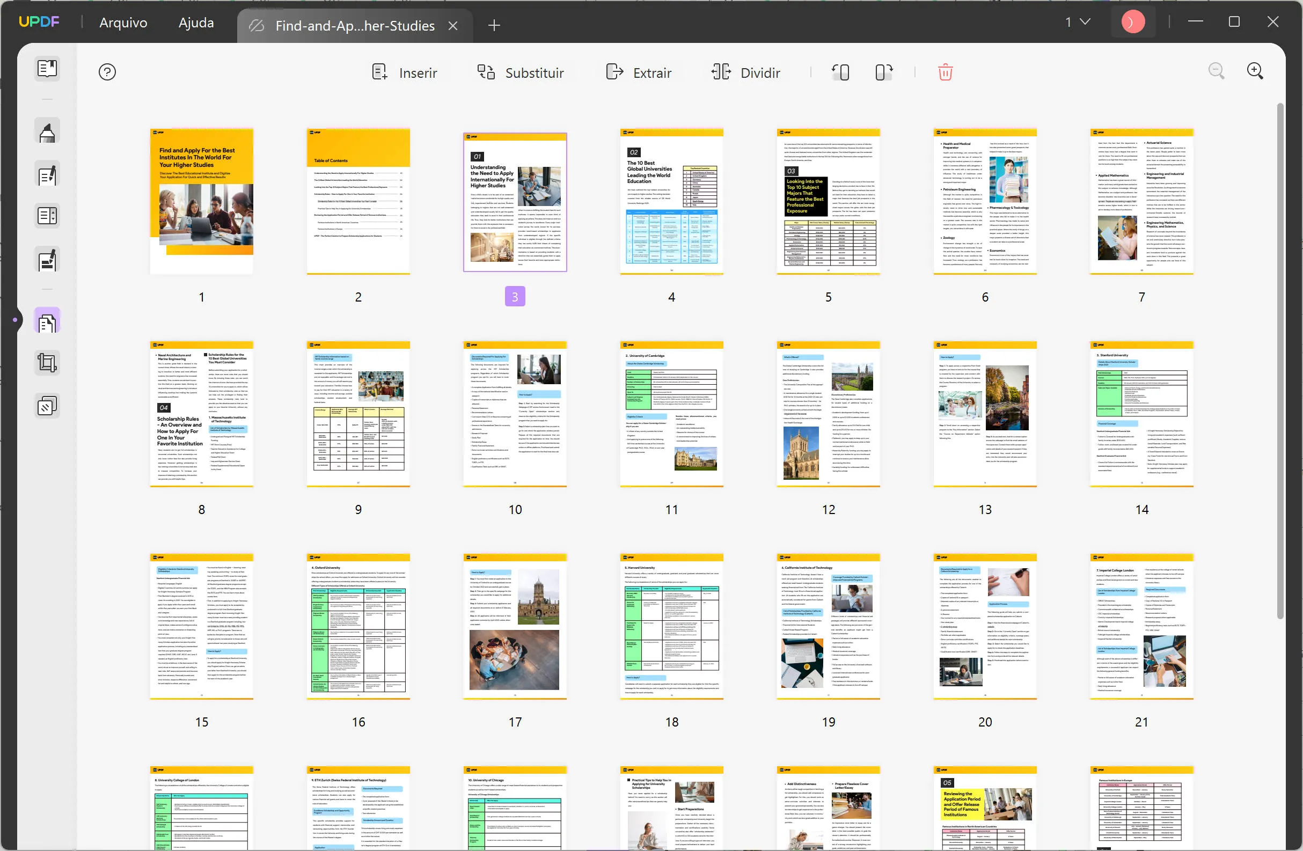Viewport: 1303px width, 851px height.
Task: Click the delete page trash icon
Action: pyautogui.click(x=945, y=71)
